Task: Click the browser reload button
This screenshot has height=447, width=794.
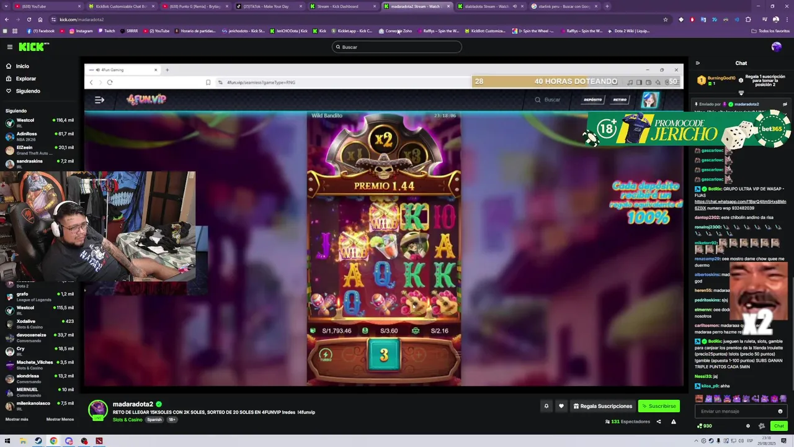Action: point(29,19)
